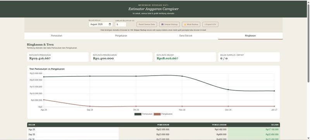310x140 pixels.
Task: Click the Pemasukan data point at Dec 26
Action: coord(228,89)
